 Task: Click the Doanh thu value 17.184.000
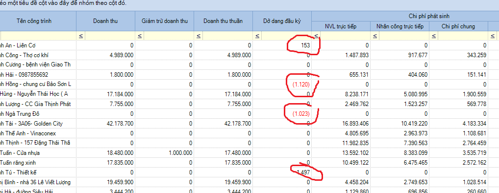coord(120,94)
